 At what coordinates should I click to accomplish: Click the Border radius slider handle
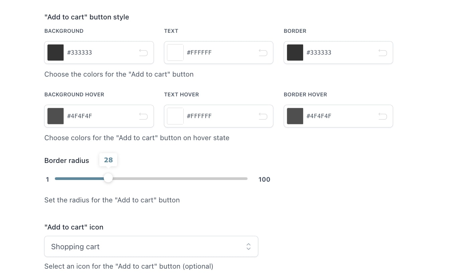[108, 178]
